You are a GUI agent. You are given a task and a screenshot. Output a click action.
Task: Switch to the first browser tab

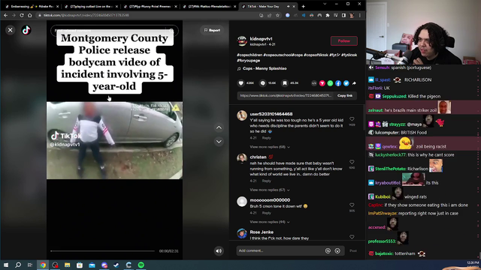click(32, 7)
